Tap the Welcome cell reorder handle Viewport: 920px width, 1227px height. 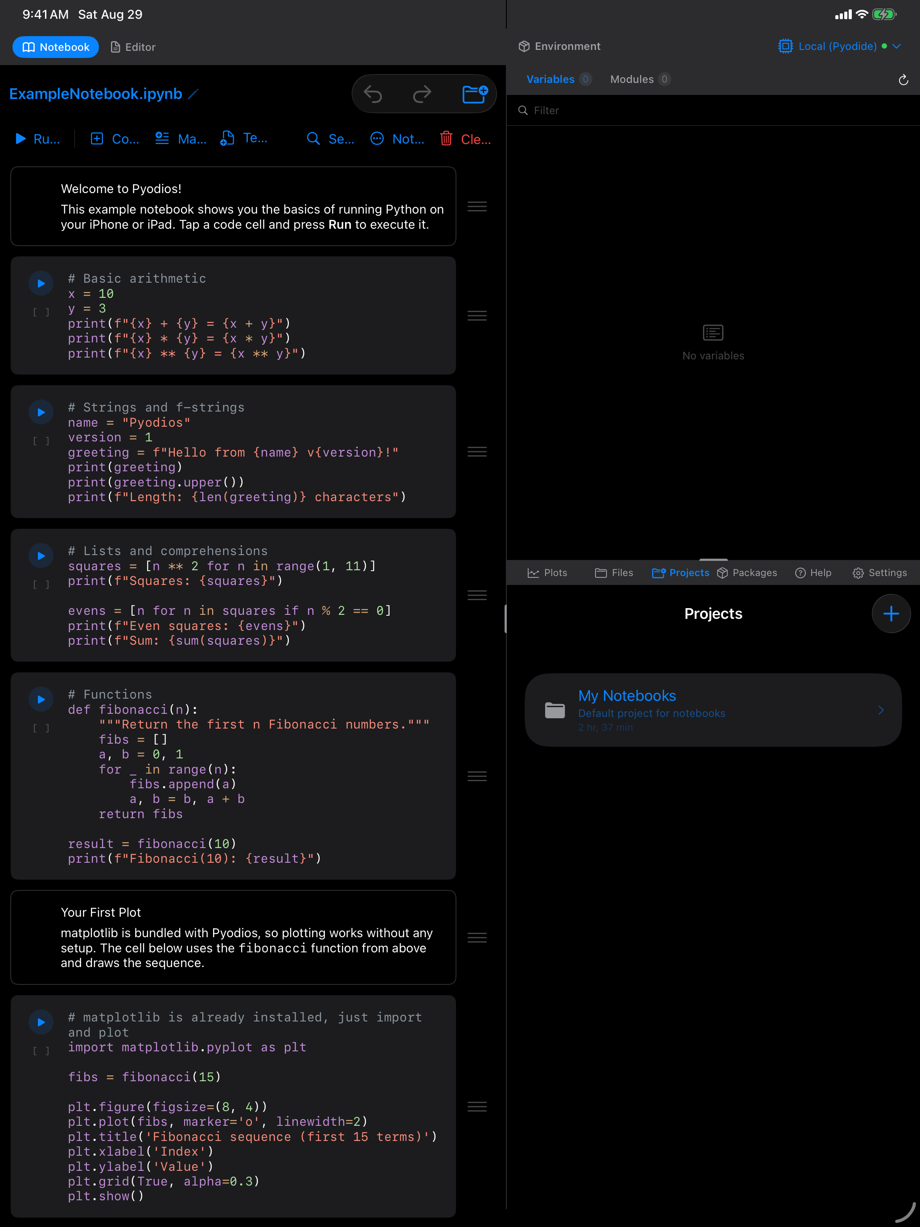(477, 206)
